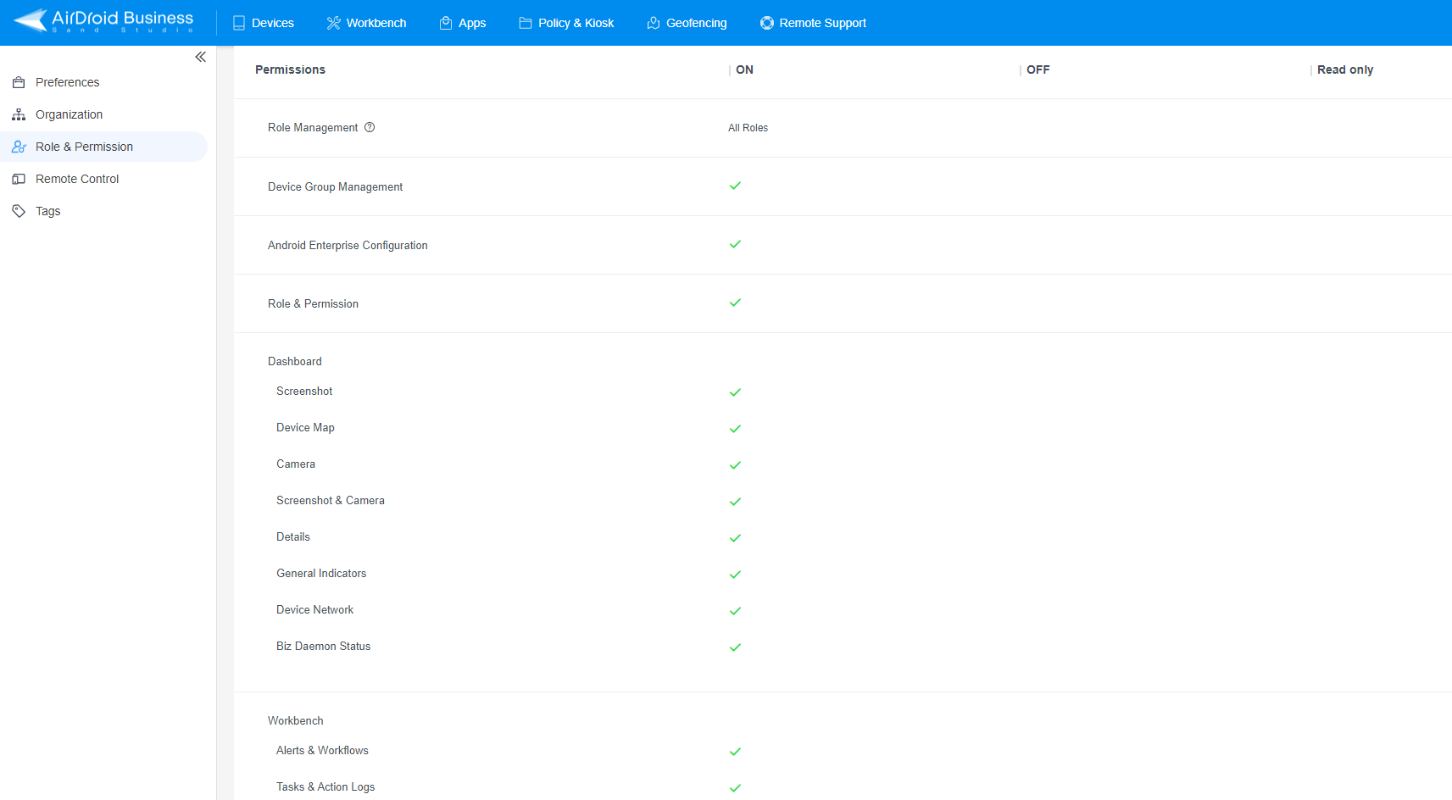Click the Read only column header
This screenshot has width=1452, height=800.
(1344, 69)
